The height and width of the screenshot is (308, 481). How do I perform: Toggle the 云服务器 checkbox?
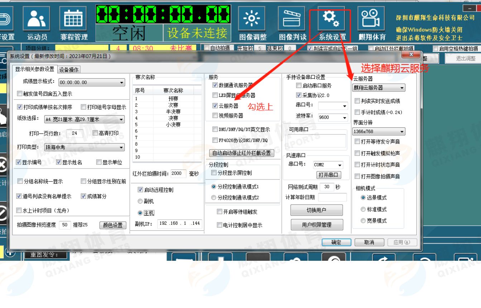tap(215, 106)
